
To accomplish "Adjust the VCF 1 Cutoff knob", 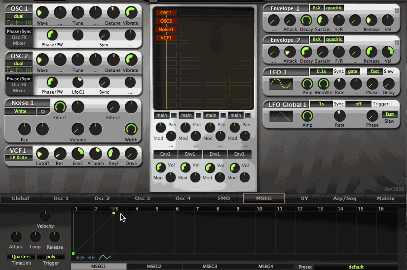I will (x=42, y=154).
